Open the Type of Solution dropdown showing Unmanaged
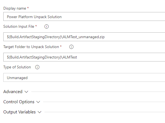Screen dimensions: 165x123 tap(84, 77)
